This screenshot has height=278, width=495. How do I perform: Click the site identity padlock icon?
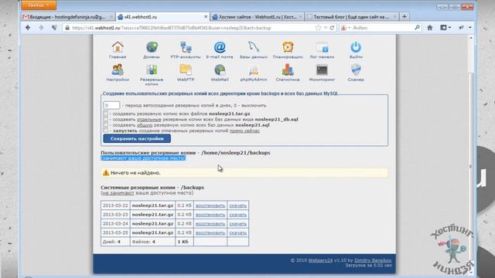[x=67, y=28]
